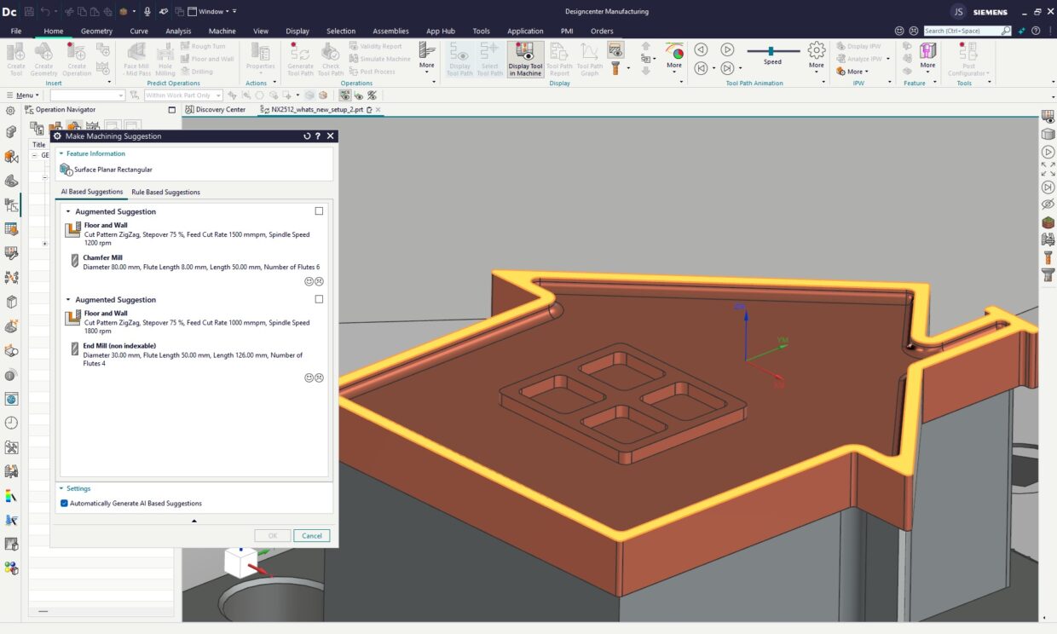This screenshot has height=634, width=1057.
Task: Adjust the animation Speed slider
Action: (x=771, y=51)
